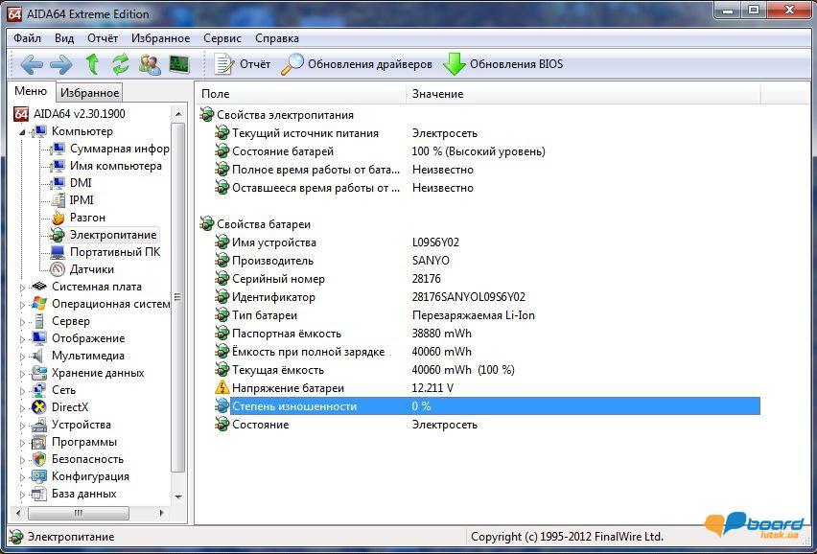This screenshot has height=554, width=817.
Task: Collapse the Компьютер tree node
Action: (24, 131)
